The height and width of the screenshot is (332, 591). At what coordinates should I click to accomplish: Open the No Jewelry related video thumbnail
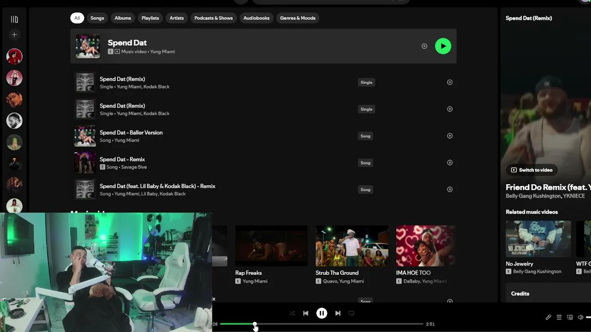pyautogui.click(x=538, y=239)
